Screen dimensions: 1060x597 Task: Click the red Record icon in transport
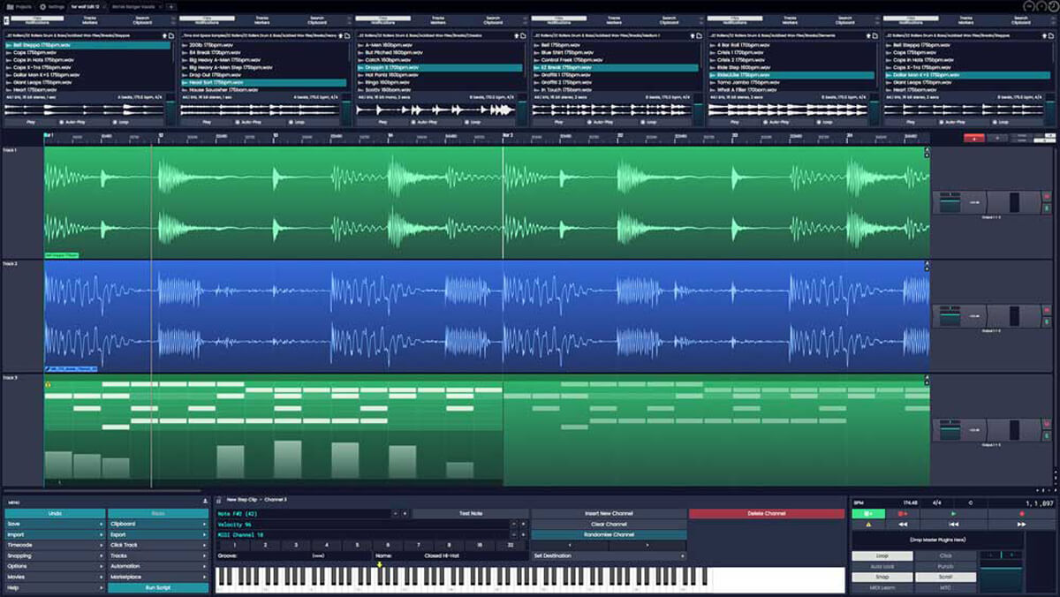[x=1023, y=513]
